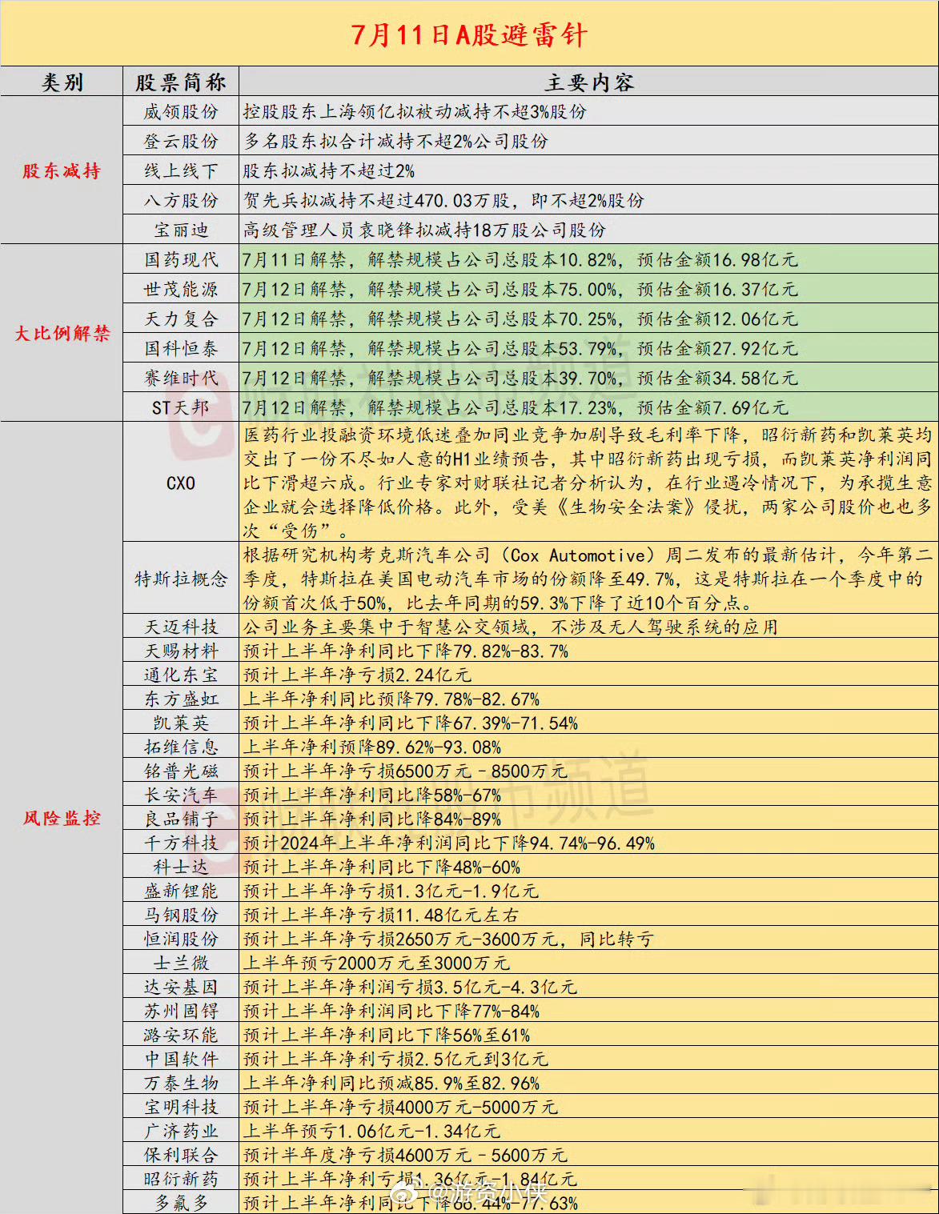Click '预计半年度净亏损4600万元-5600万元'
The height and width of the screenshot is (1214, 939).
tap(405, 1155)
